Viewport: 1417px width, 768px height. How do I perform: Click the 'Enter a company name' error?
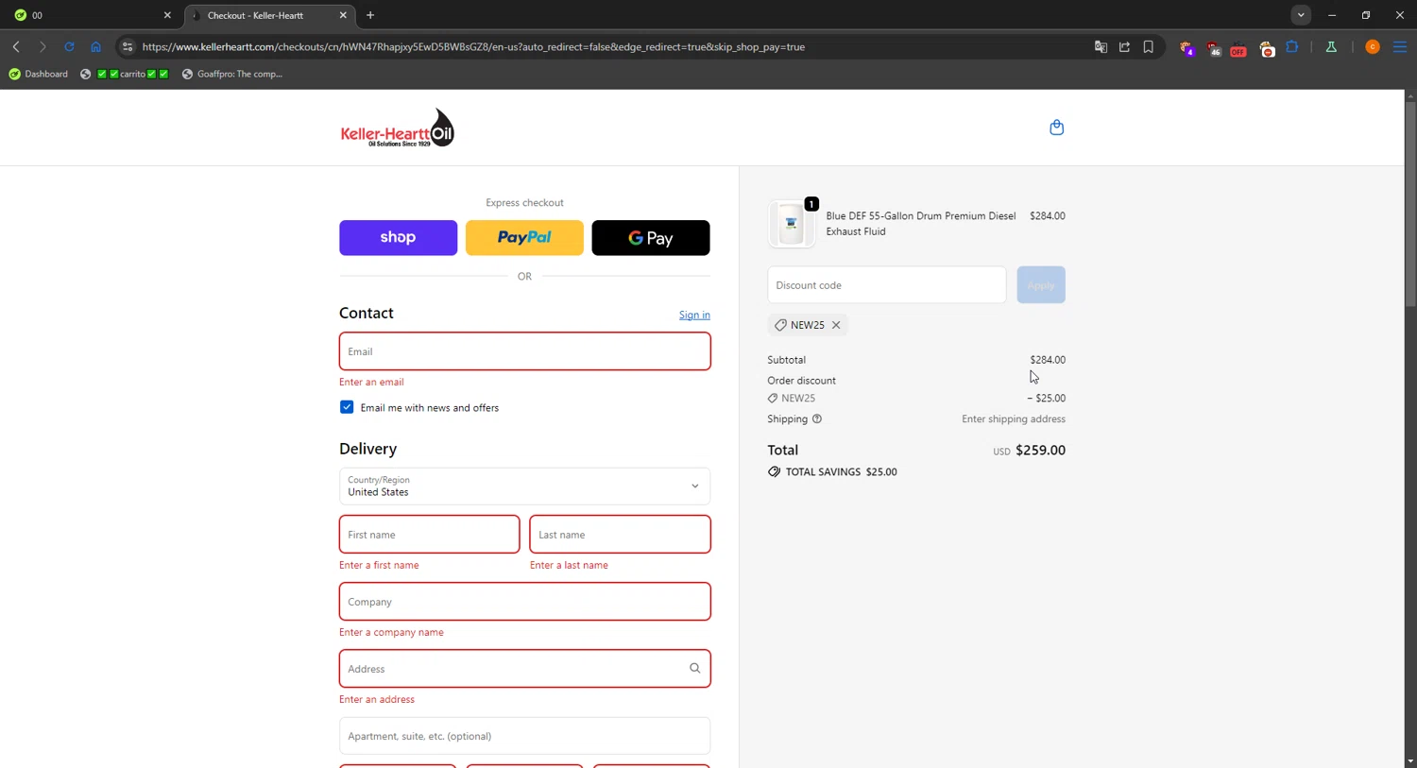[x=391, y=633]
